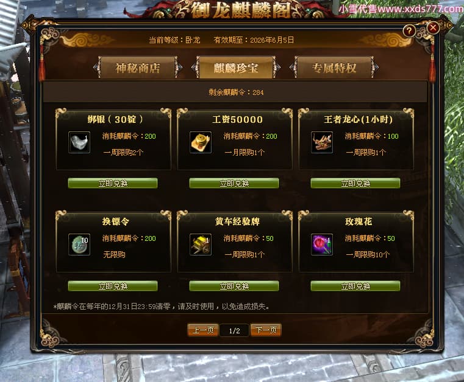The width and height of the screenshot is (464, 382).
Task: Switch to the 神秘商店 tab
Action: [x=138, y=68]
